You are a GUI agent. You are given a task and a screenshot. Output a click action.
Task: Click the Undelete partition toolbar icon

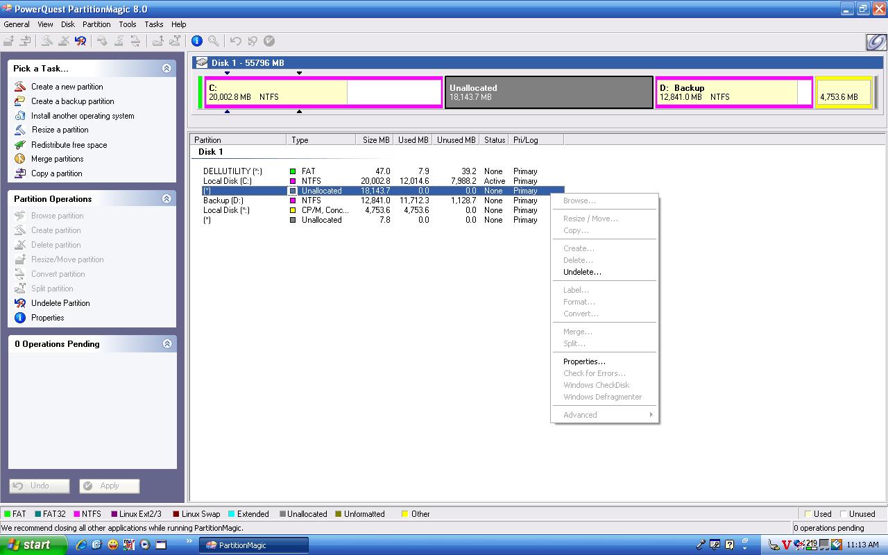click(x=80, y=41)
